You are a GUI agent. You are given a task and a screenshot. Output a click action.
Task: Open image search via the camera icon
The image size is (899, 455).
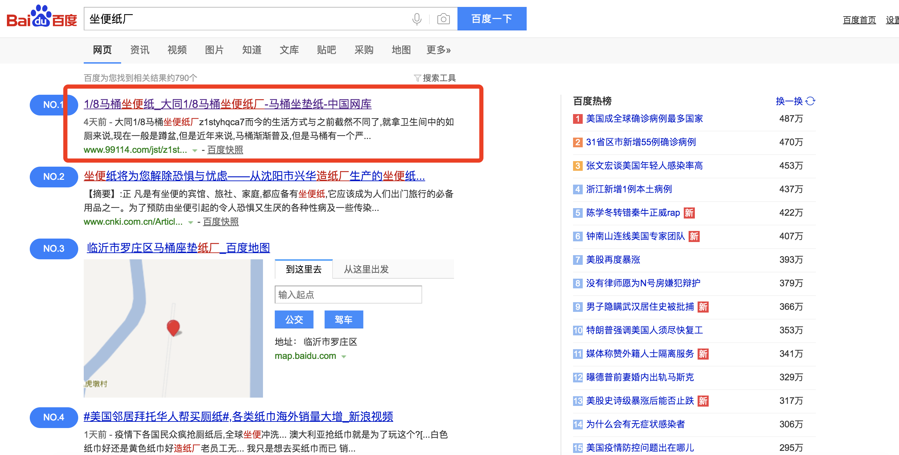(x=443, y=19)
